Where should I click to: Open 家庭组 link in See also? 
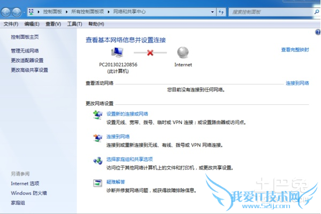pyautogui.click(x=18, y=203)
